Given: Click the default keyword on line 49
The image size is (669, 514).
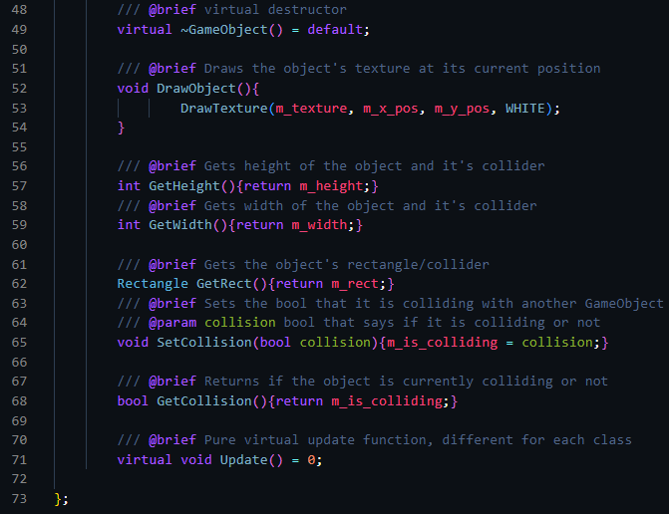Looking at the screenshot, I should (337, 29).
